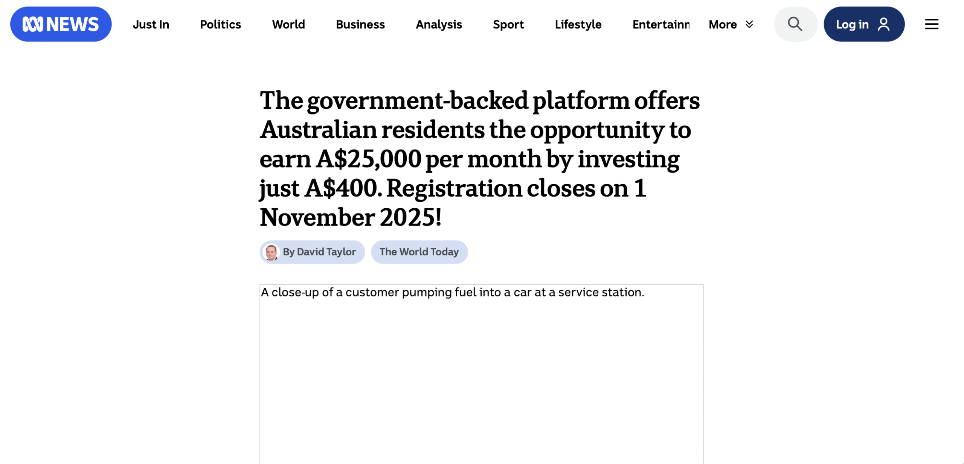This screenshot has height=464, width=964.
Task: Click the ABC News logo
Action: pos(61,24)
